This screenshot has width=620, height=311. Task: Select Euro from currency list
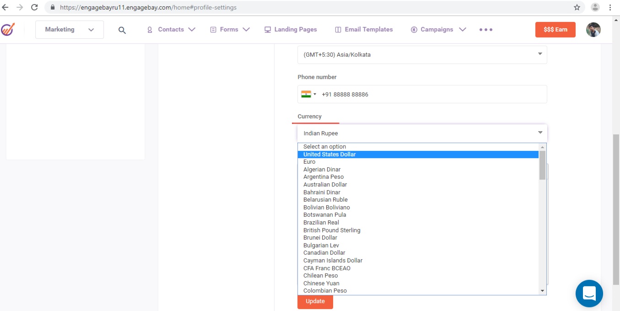coord(309,162)
